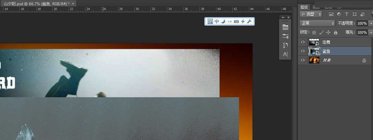Viewport: 373px width, 140px height.
Task: Open the Mini Bridge panel icon
Action: click(286, 27)
